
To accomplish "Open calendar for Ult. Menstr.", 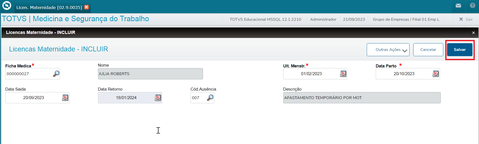I will (343, 74).
